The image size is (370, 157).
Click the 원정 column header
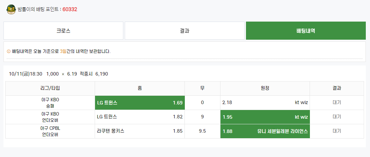[265, 88]
